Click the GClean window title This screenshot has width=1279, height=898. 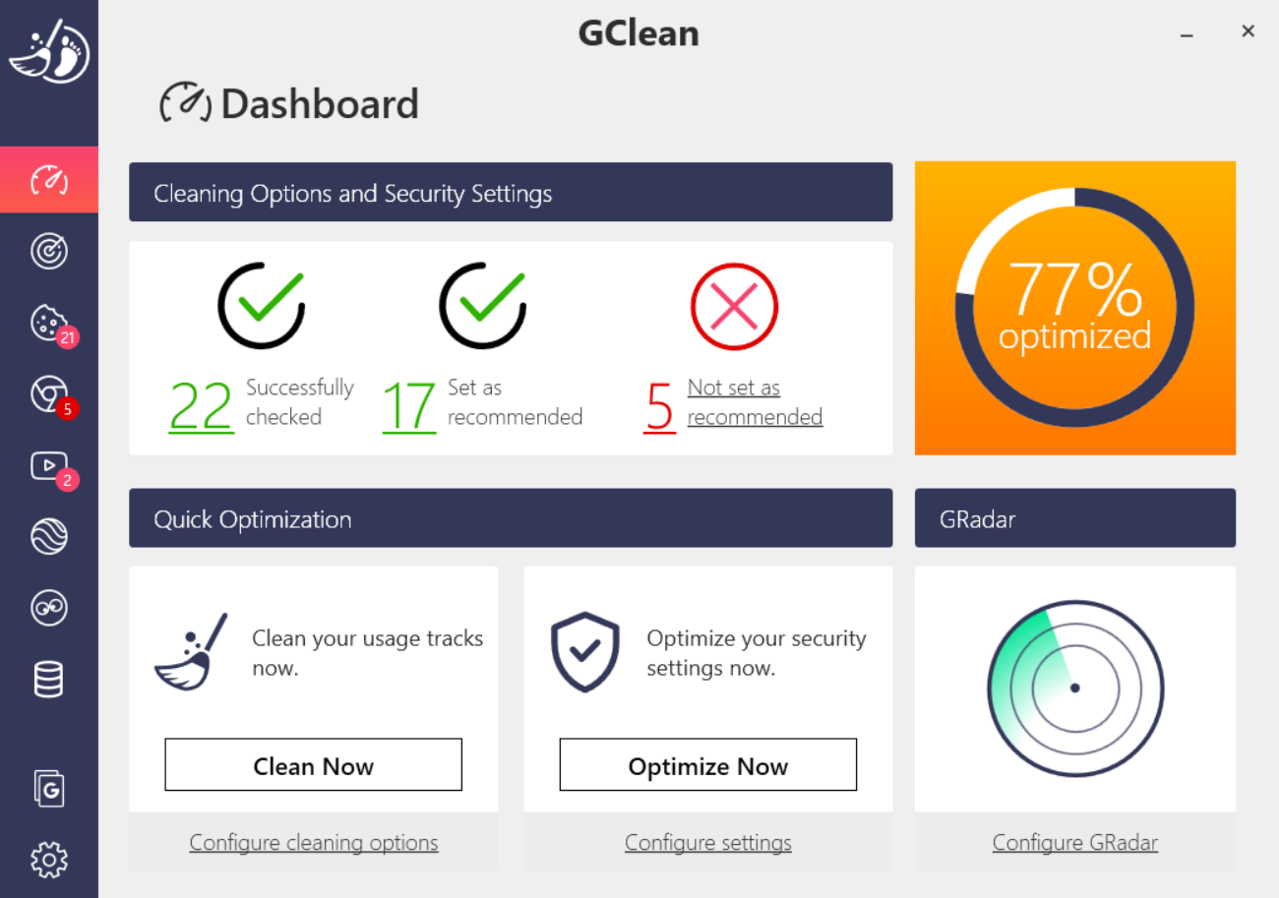(639, 33)
